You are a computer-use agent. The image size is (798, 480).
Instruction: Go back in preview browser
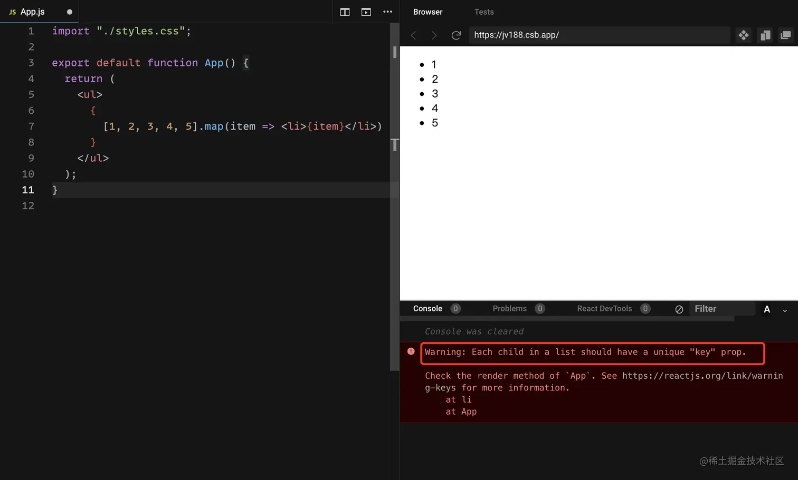pos(413,35)
